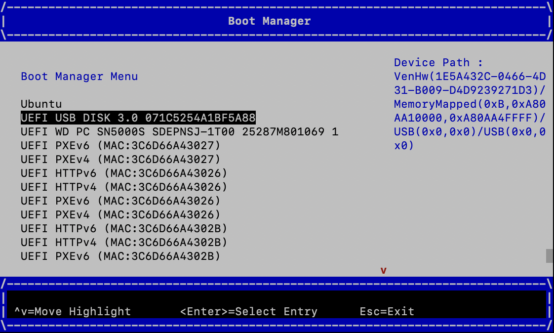Click the Boot Manager Menu heading
Viewport: 554px width, 333px height.
(x=79, y=76)
